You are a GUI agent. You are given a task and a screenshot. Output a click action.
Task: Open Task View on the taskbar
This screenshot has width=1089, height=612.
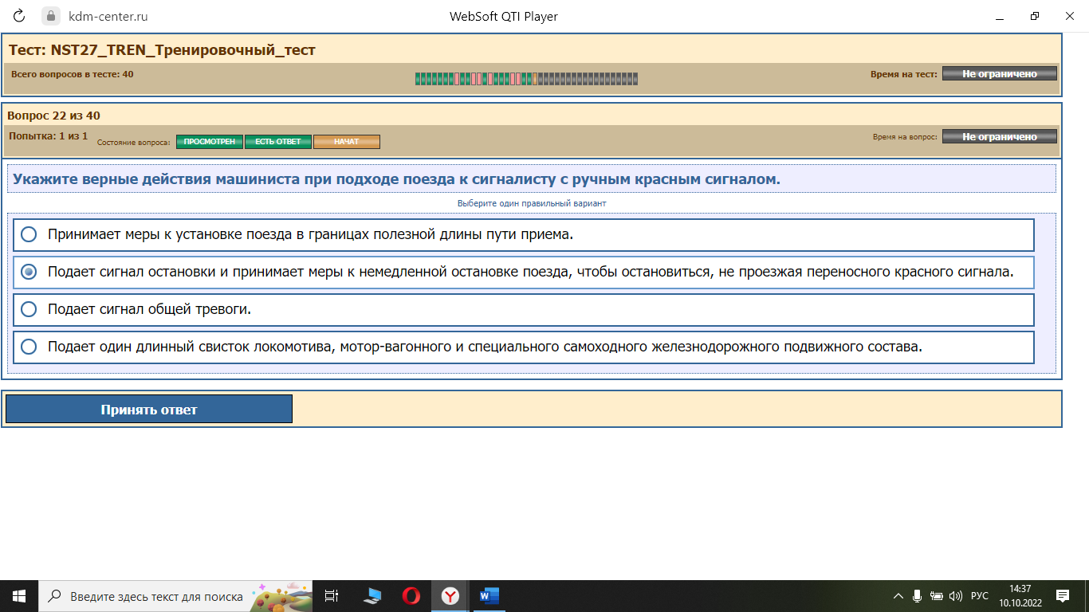(332, 595)
